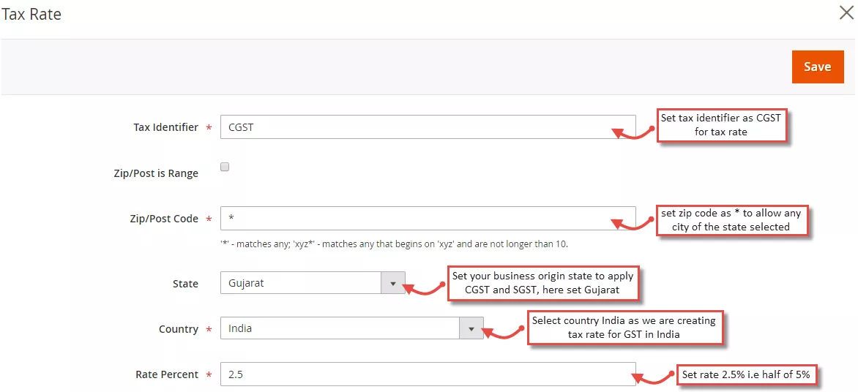
Task: Click the Zip/Post Code label
Action: (x=165, y=219)
